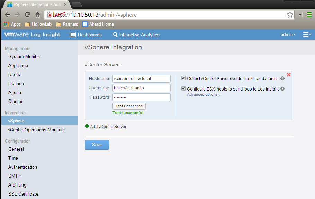Reload the page using browser refresh icon
Image resolution: width=315 pixels, height=199 pixels.
pyautogui.click(x=27, y=15)
